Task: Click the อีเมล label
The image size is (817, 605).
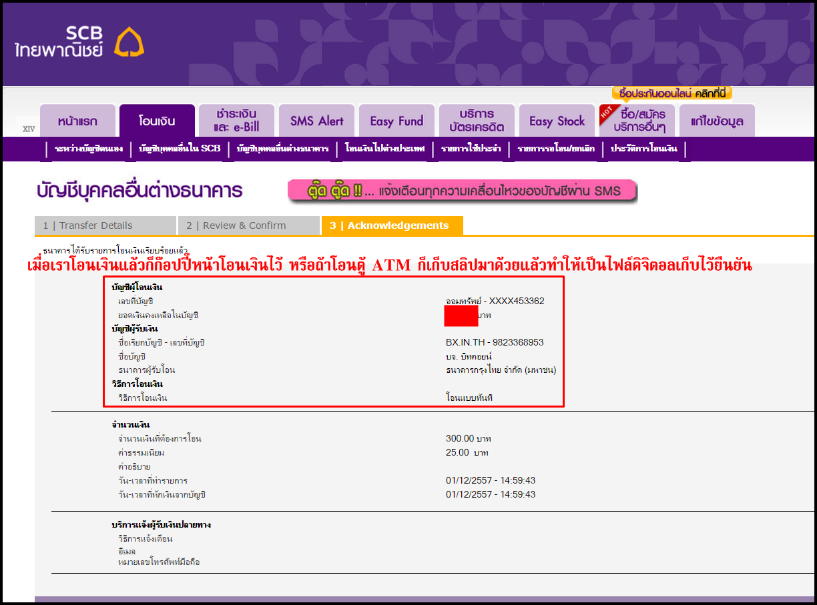Action: point(127,551)
